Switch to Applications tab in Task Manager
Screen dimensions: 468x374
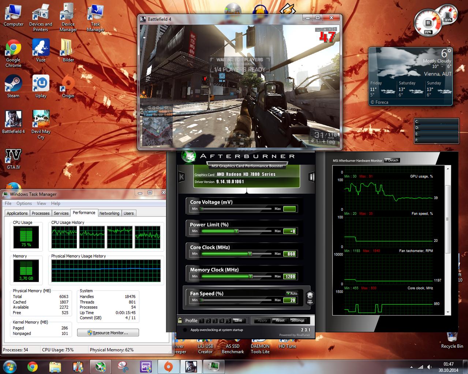point(17,213)
